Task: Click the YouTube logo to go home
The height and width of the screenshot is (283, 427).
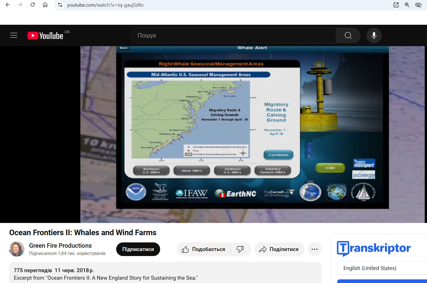Action: 46,36
